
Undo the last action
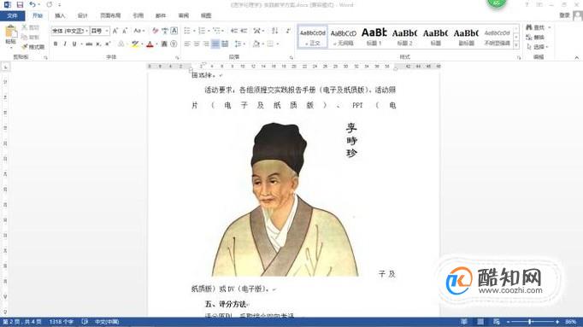(32, 5)
